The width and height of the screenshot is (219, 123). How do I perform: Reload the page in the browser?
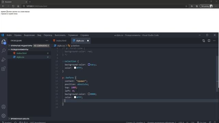tap(13, 6)
